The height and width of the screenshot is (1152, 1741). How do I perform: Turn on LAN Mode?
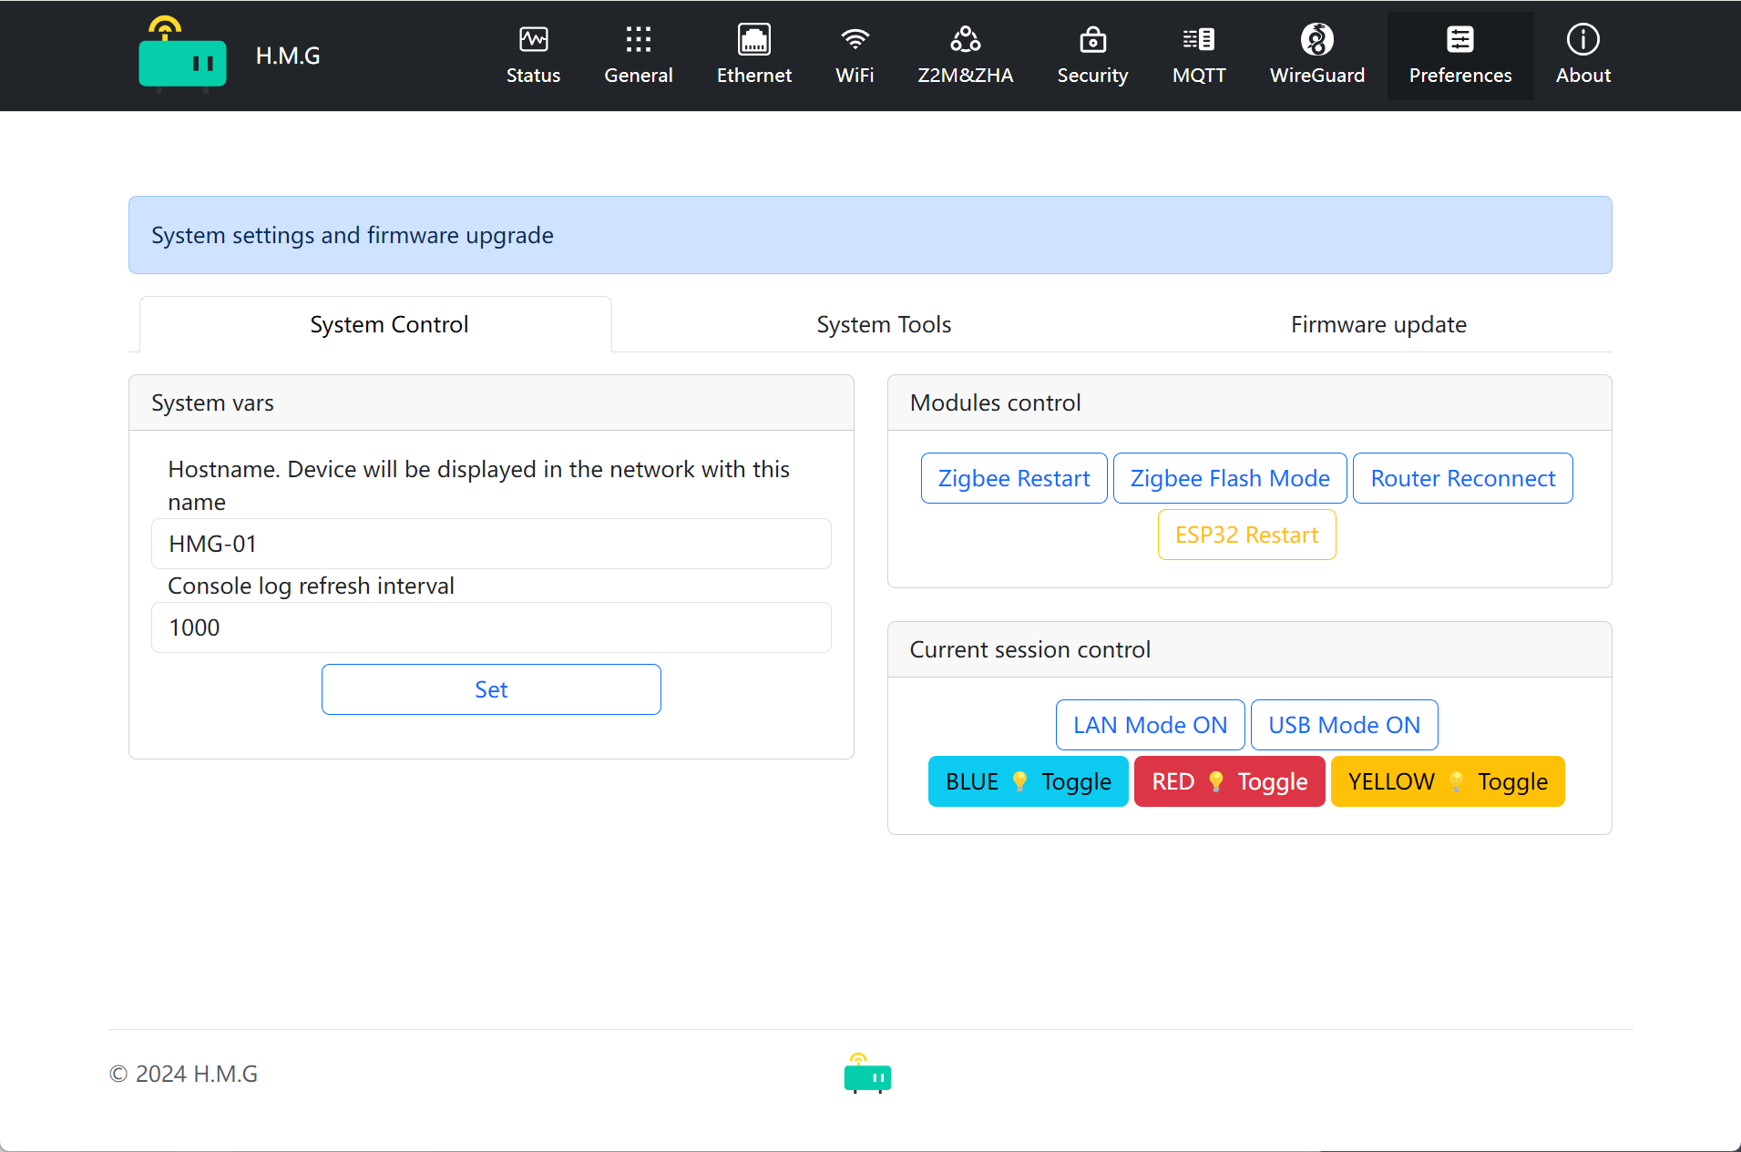[x=1150, y=725]
